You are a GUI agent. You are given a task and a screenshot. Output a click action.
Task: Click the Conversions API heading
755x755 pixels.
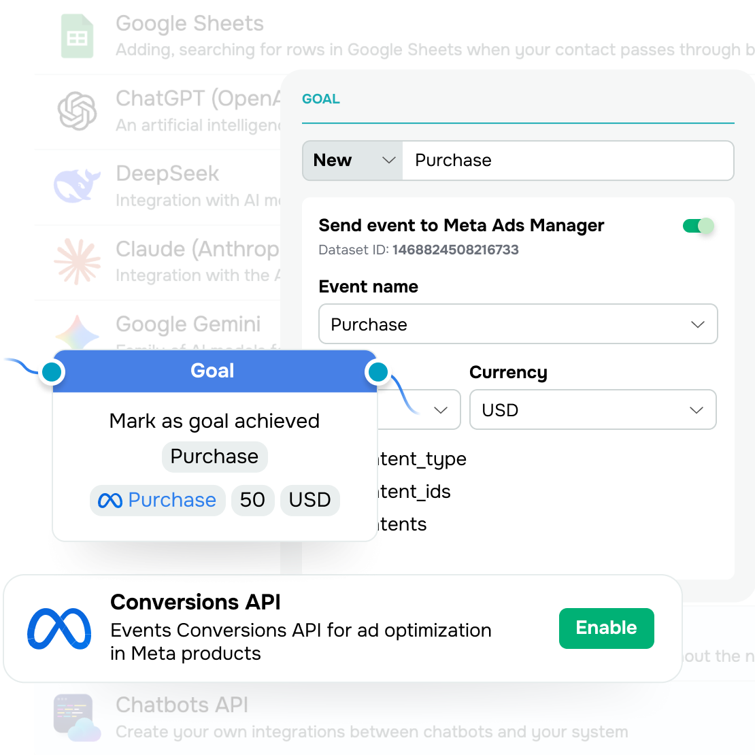pyautogui.click(x=195, y=603)
